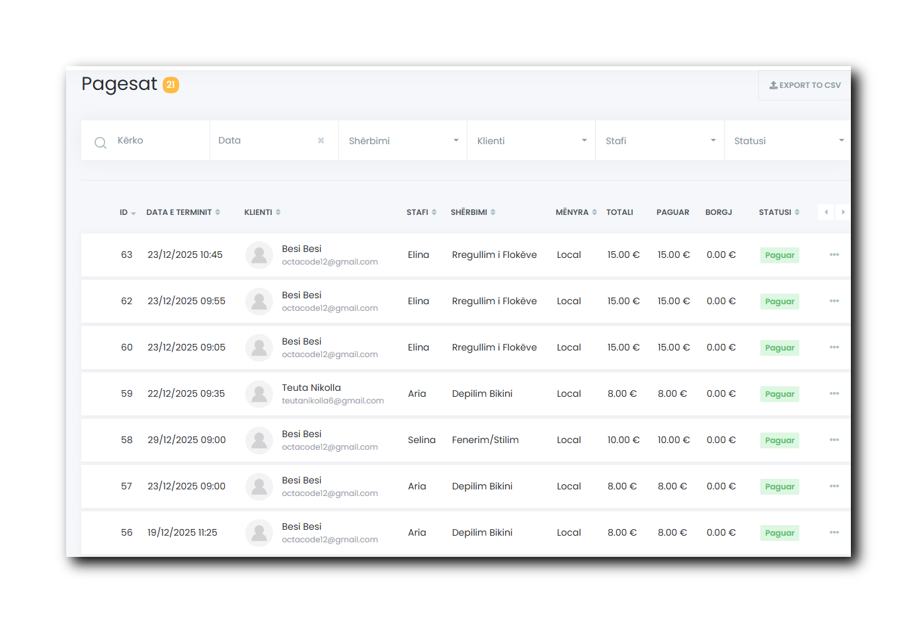Expand the Klienti filter dropdown
917x623 pixels.
pyautogui.click(x=531, y=141)
